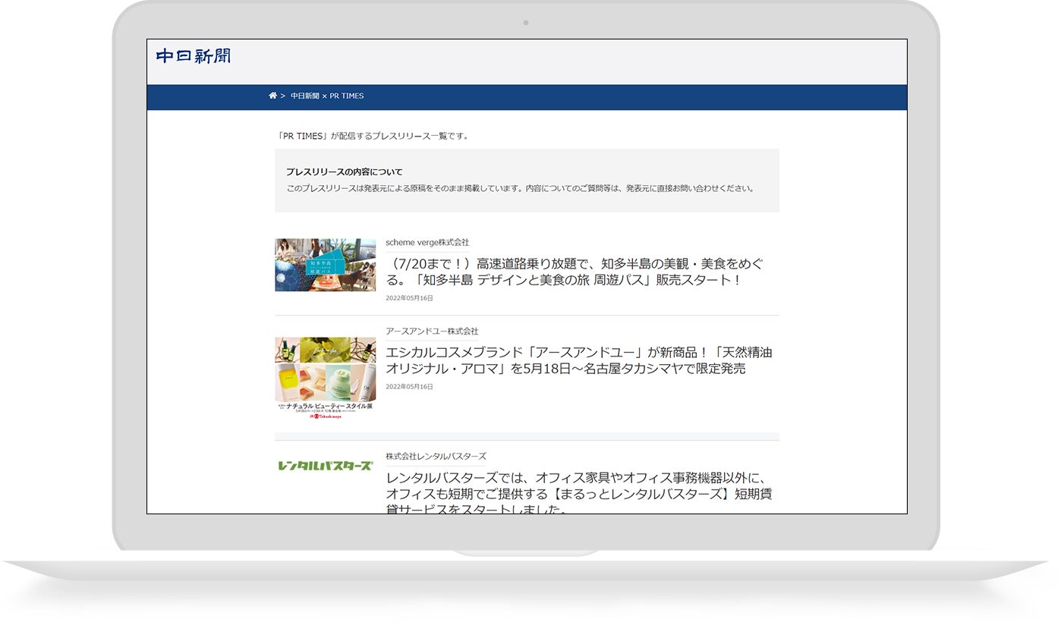Open the エシカルコスメブランド「アースアンドユー」 headline
1061x622 pixels.
(x=579, y=360)
